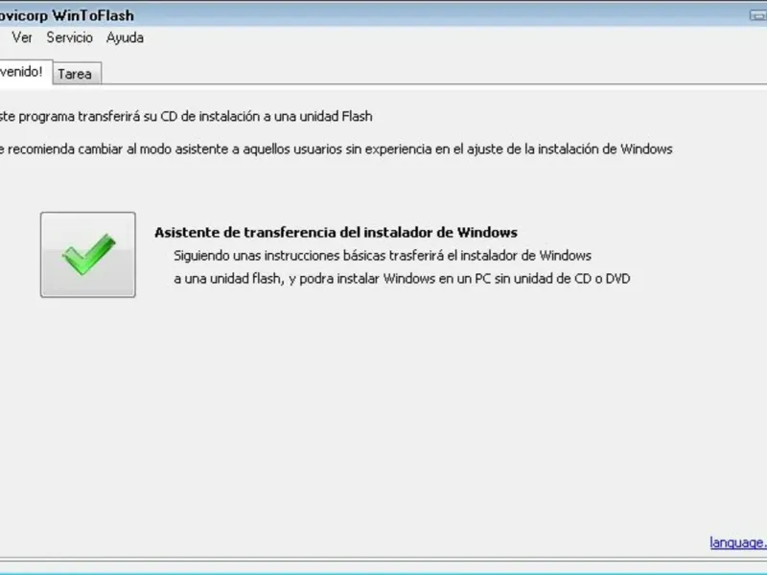Open the Ayuda menu
This screenshot has height=575, width=767.
(x=126, y=37)
